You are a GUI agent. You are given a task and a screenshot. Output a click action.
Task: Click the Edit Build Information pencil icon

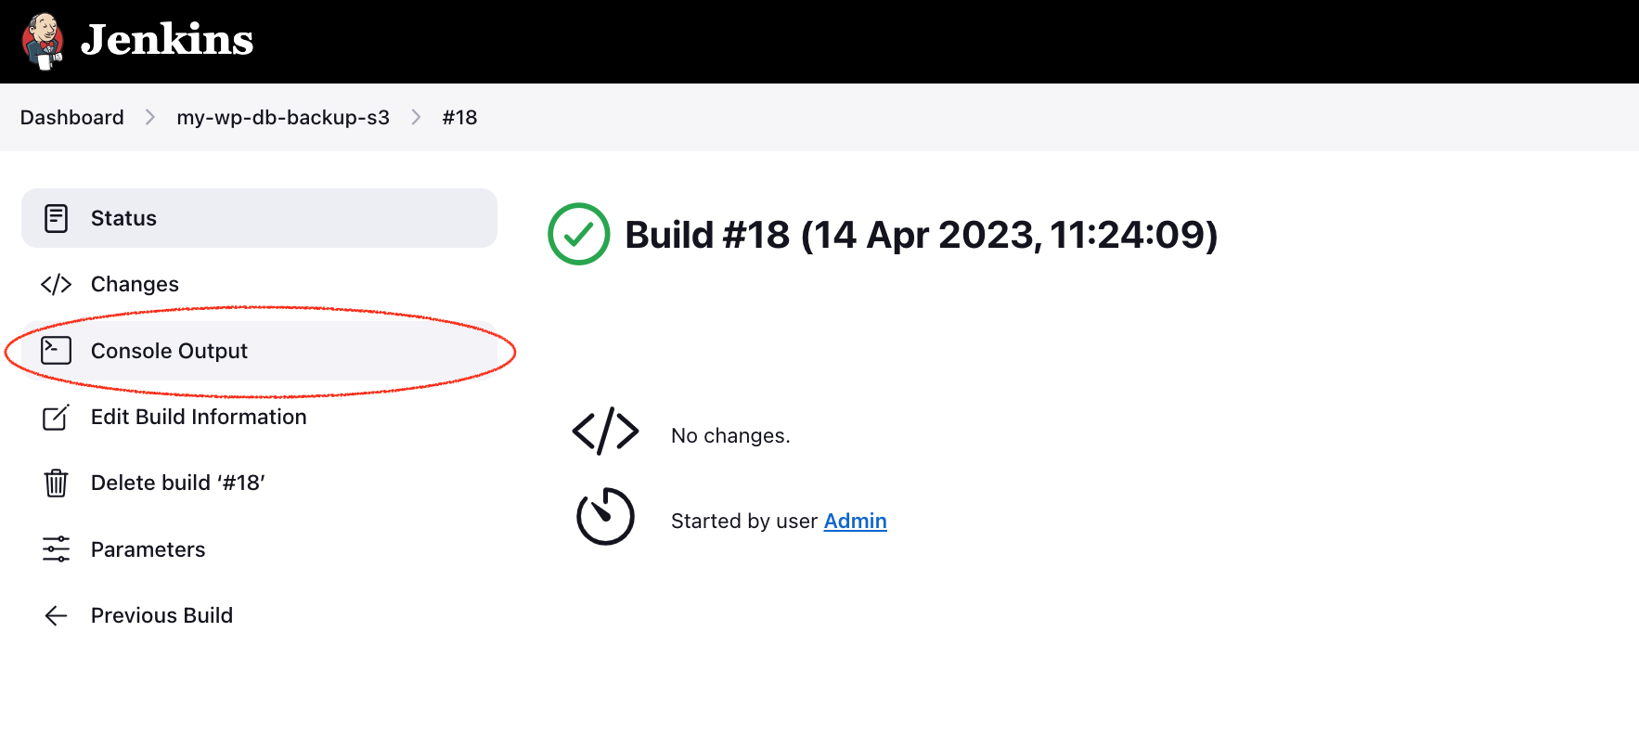tap(56, 417)
